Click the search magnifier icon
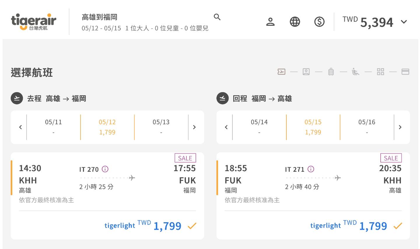This screenshot has width=420, height=249. coord(217,17)
